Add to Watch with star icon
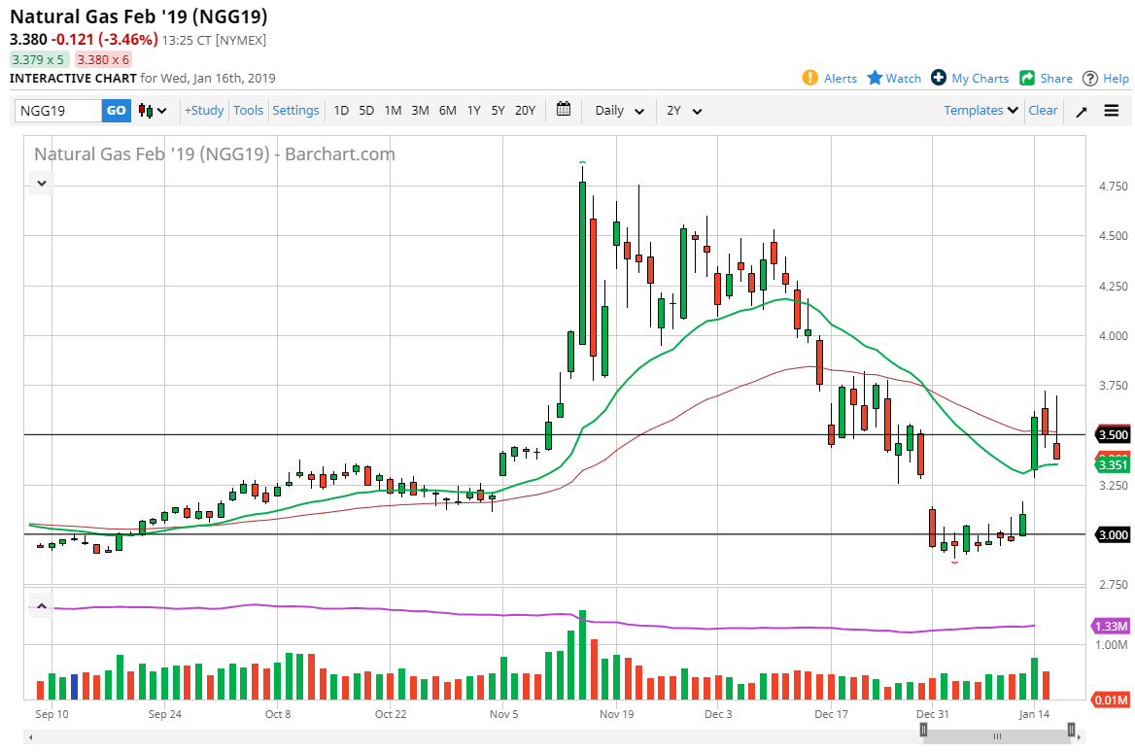The image size is (1135, 752). [x=875, y=78]
